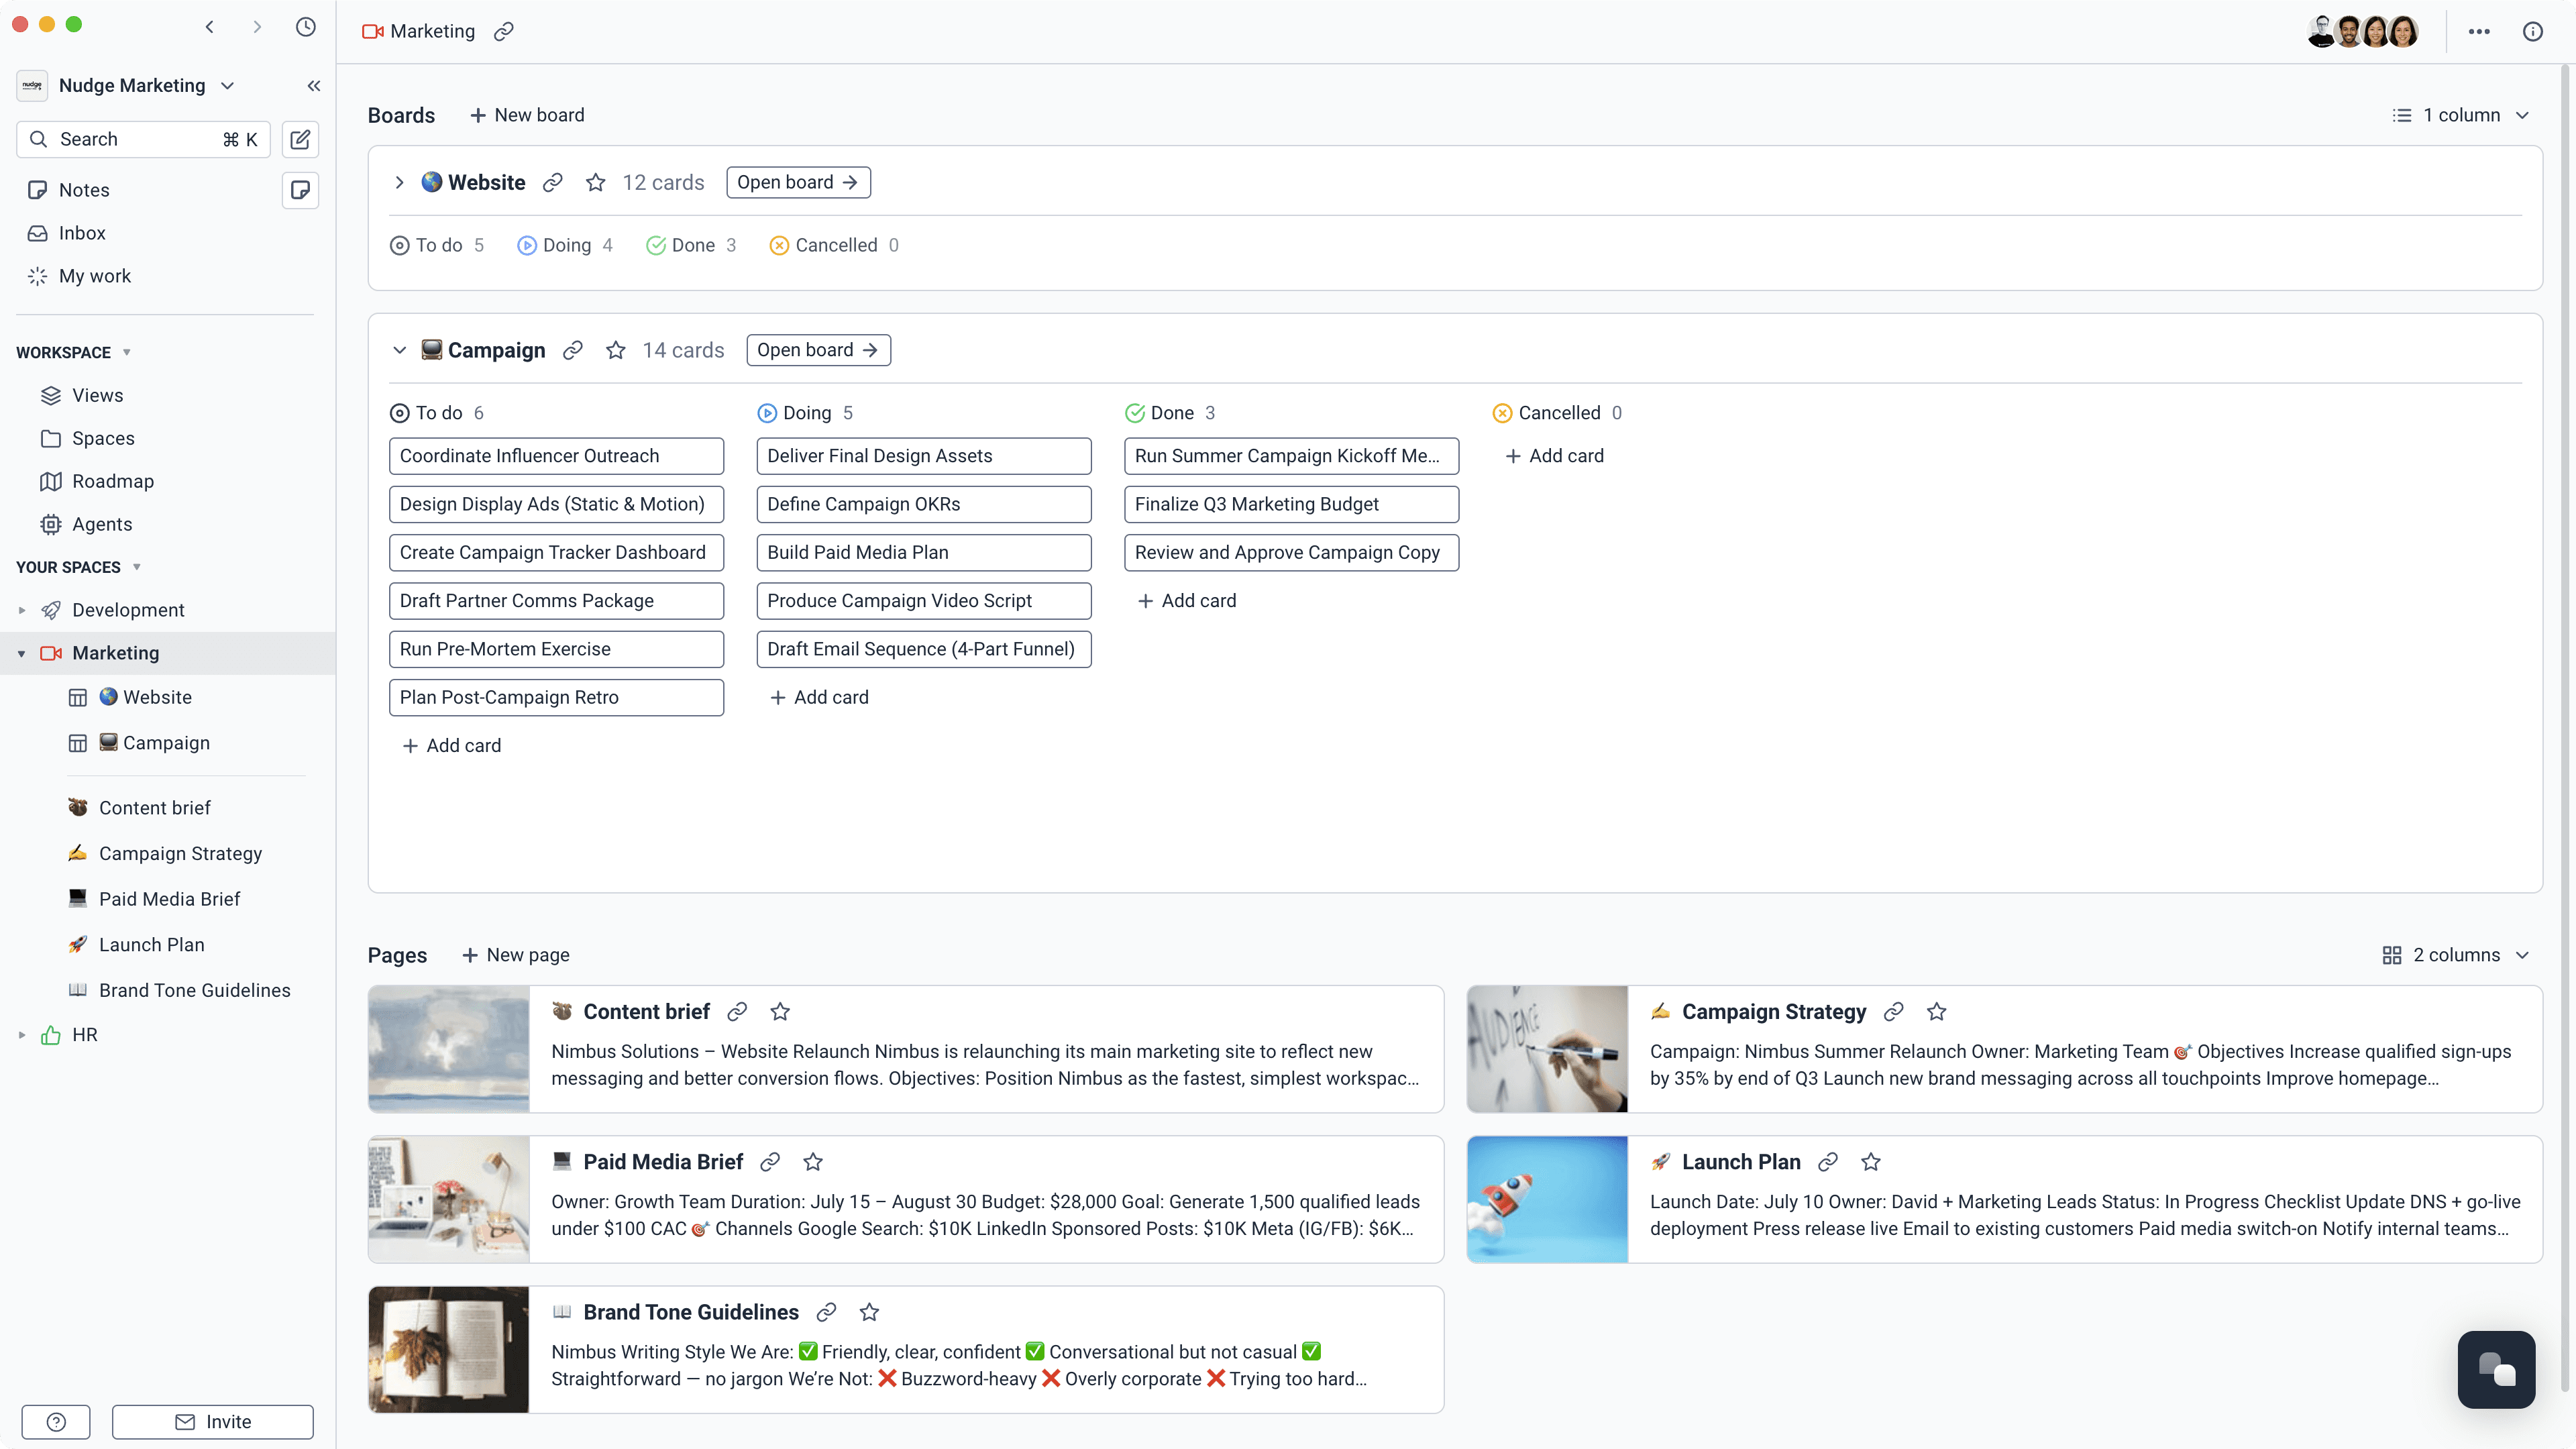Expand the HR space in the sidebar
Screen dimensions: 2576x1449
point(22,1035)
